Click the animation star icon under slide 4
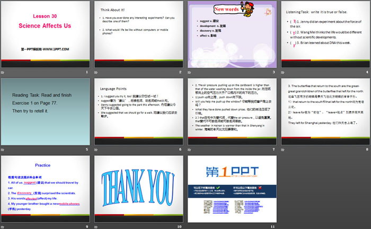 point(282,73)
